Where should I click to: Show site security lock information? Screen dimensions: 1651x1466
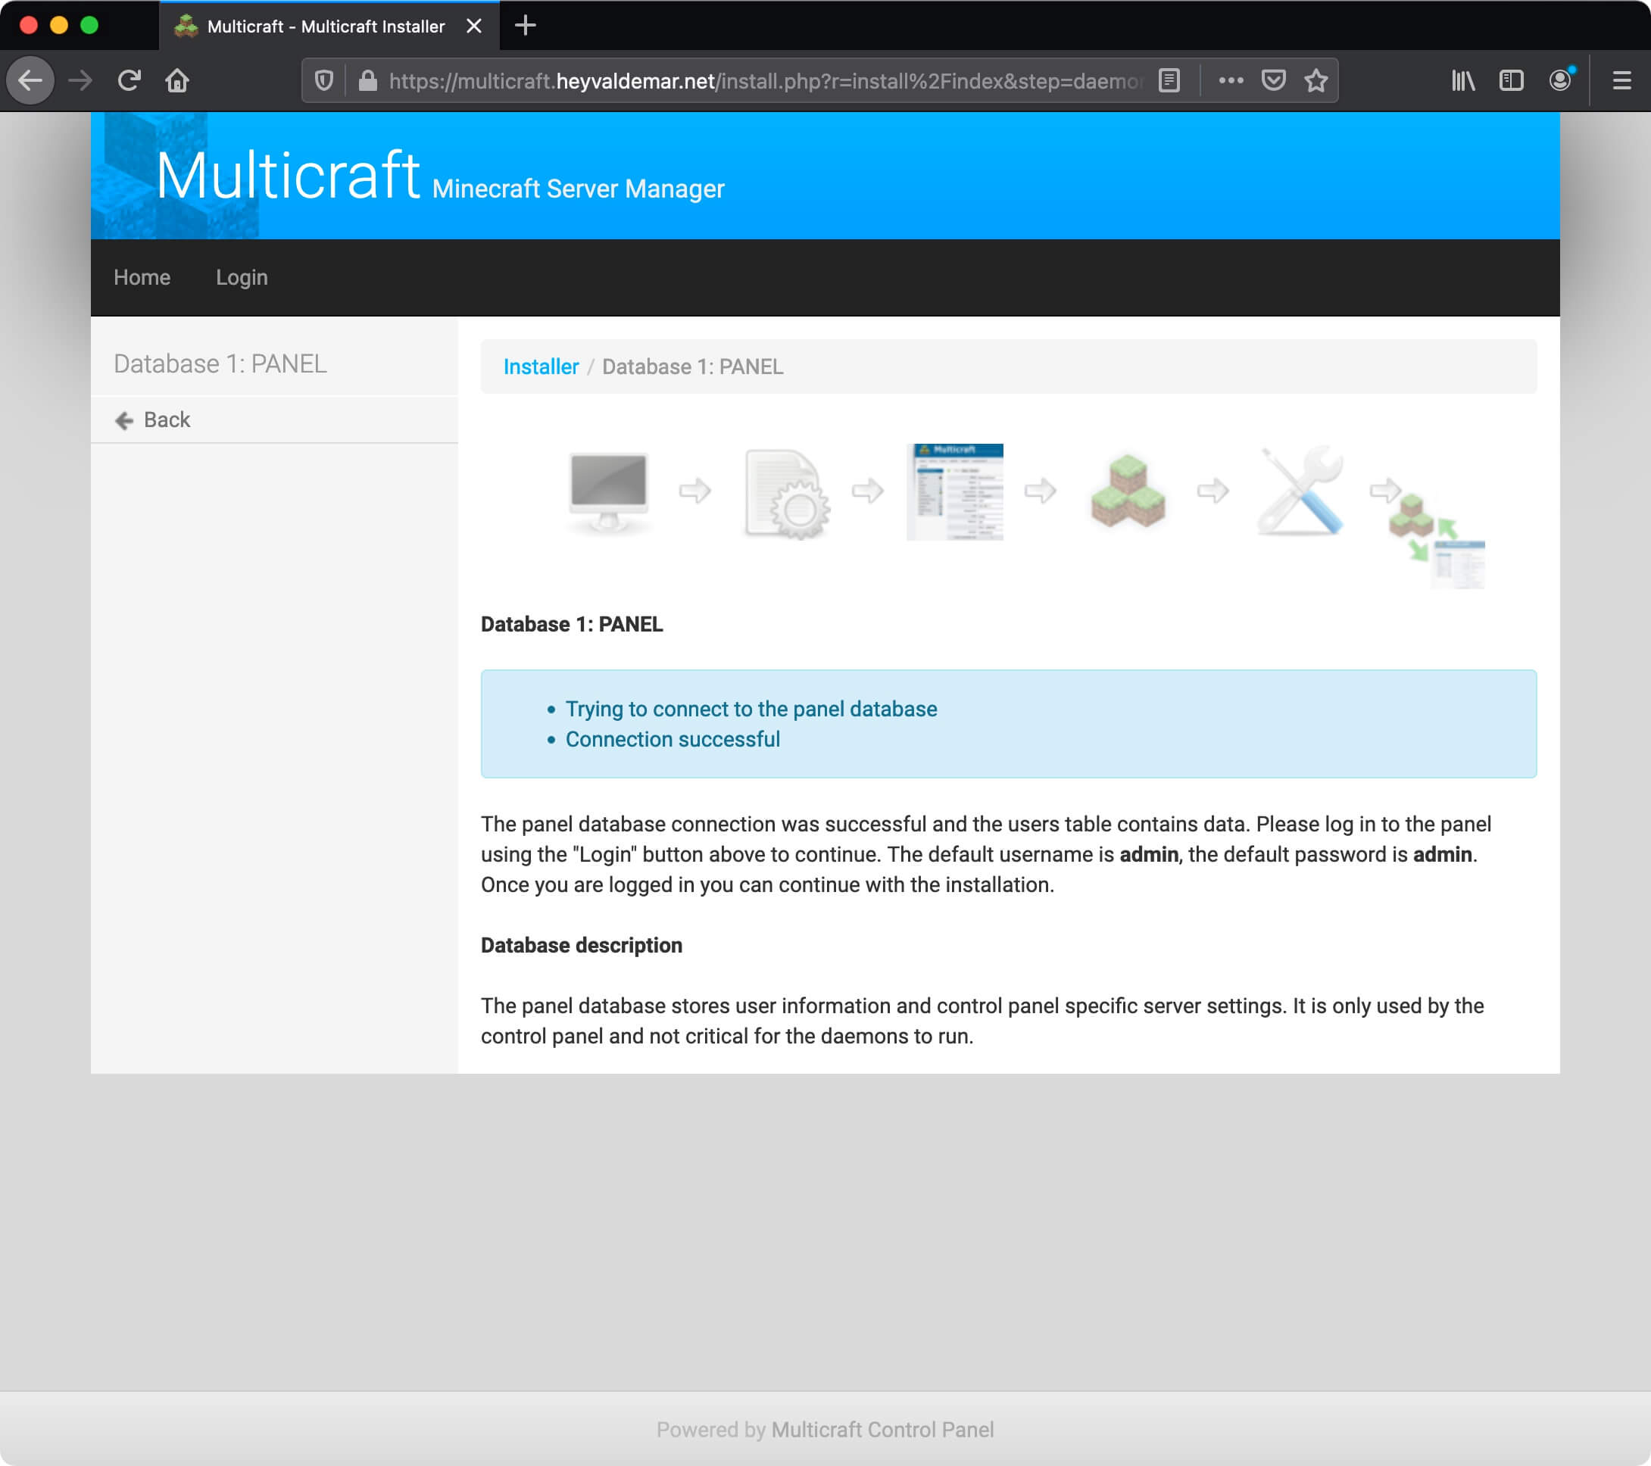pyautogui.click(x=367, y=80)
